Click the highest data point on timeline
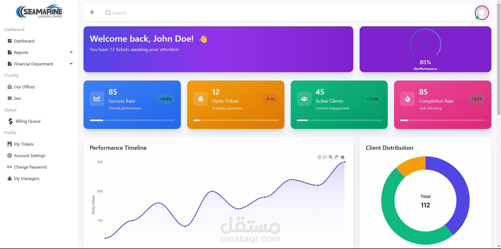This screenshot has height=249, width=501. click(x=344, y=162)
